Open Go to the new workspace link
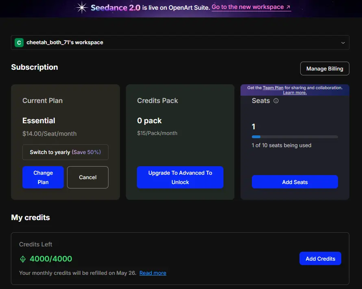The width and height of the screenshot is (362, 289). click(251, 7)
